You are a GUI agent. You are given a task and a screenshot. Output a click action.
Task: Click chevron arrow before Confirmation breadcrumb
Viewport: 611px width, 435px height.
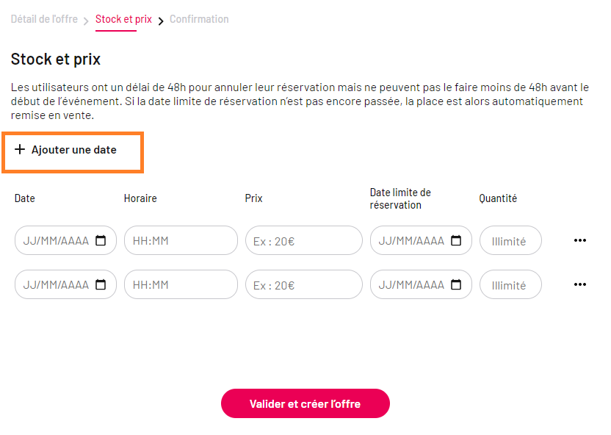pyautogui.click(x=161, y=21)
